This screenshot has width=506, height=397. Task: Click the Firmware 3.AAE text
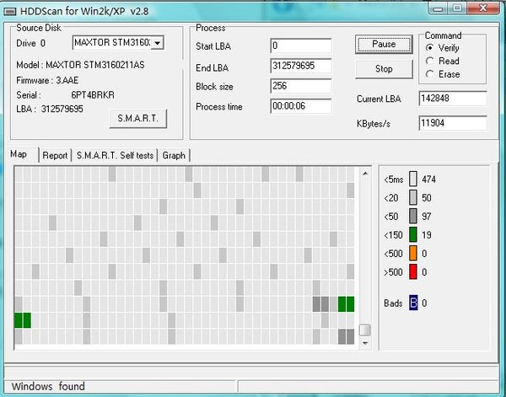click(x=47, y=80)
